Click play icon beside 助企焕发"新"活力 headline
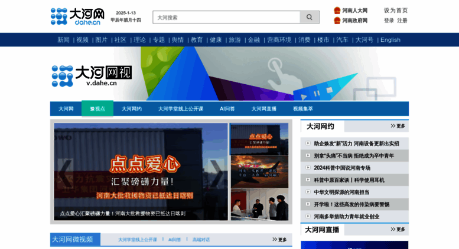This screenshot has width=459, height=249. click(308, 143)
